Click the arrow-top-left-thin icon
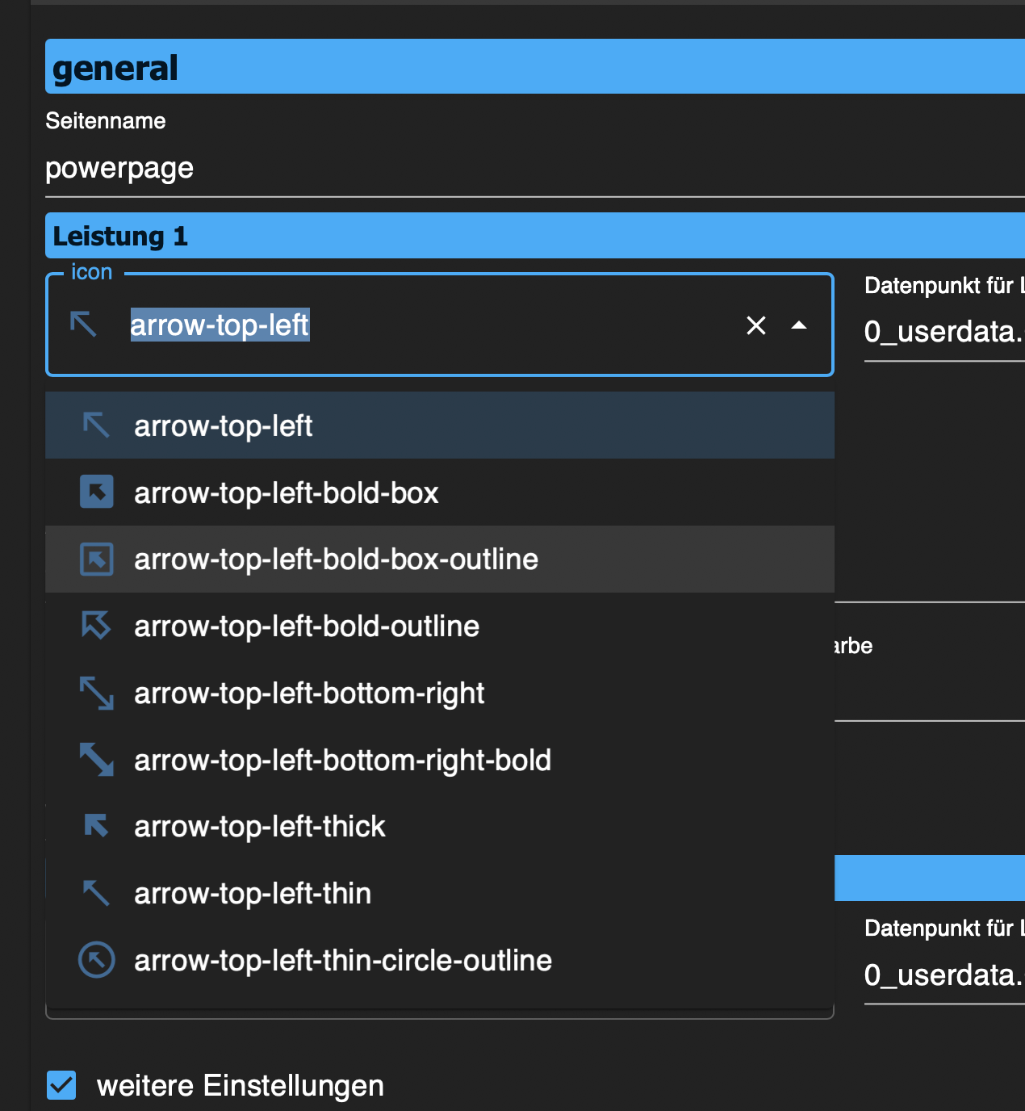 pos(97,893)
